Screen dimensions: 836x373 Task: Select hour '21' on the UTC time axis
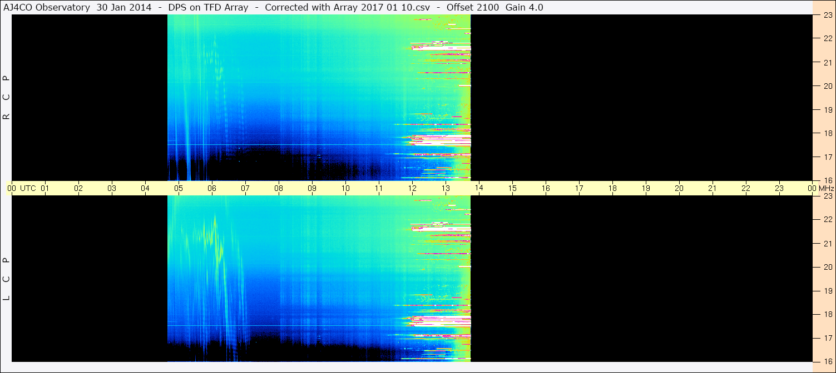[713, 188]
